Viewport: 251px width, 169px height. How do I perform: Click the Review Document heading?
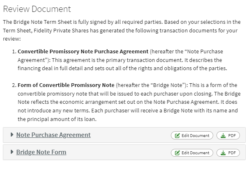coord(37,9)
